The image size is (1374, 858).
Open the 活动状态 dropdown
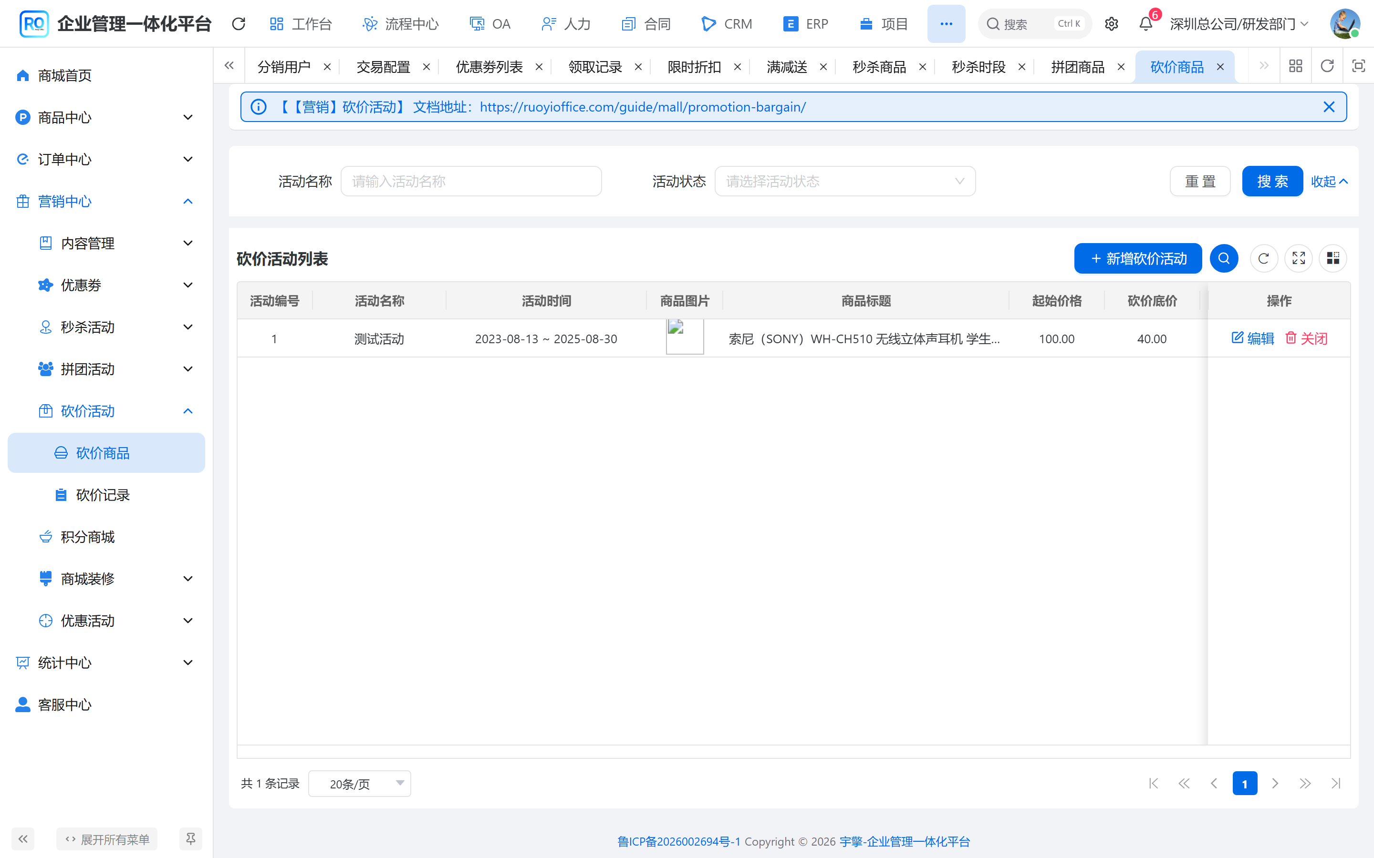click(845, 182)
